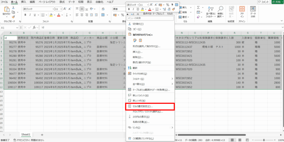
Task: Open the ribbon font size dropdown
Action: click(x=61, y=9)
